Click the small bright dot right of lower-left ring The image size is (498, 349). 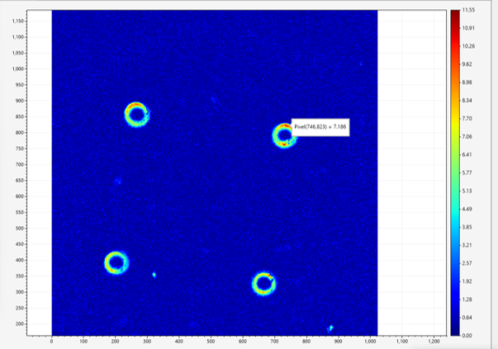154,274
